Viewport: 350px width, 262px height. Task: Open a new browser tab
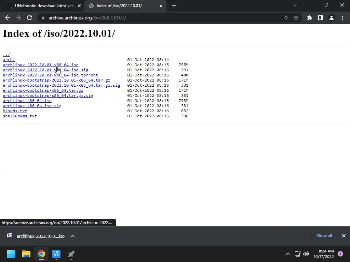coord(174,6)
